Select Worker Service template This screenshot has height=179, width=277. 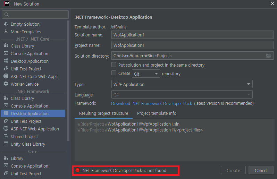point(33,84)
